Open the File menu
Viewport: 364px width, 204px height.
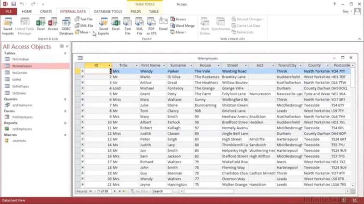pyautogui.click(x=9, y=11)
